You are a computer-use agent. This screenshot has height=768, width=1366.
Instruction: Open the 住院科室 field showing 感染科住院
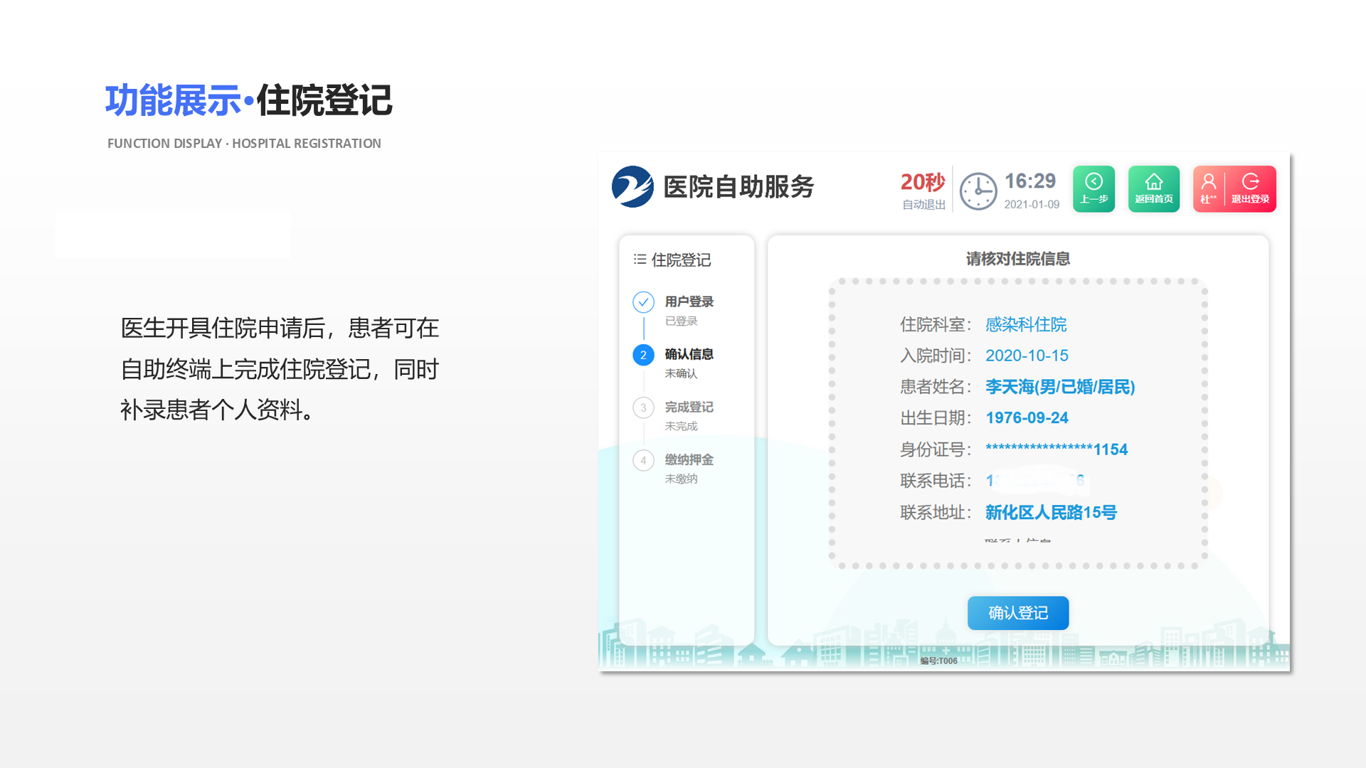1025,325
